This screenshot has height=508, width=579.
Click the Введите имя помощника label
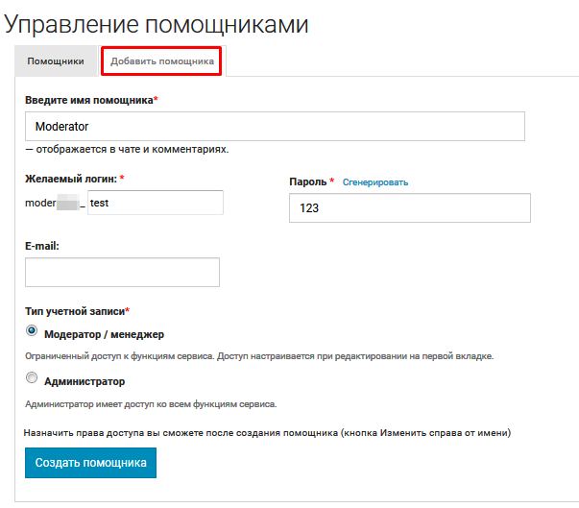click(88, 101)
